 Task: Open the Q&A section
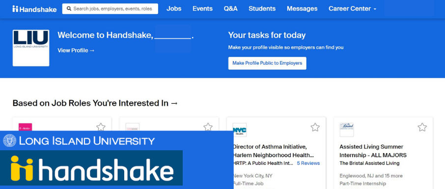[x=230, y=9]
